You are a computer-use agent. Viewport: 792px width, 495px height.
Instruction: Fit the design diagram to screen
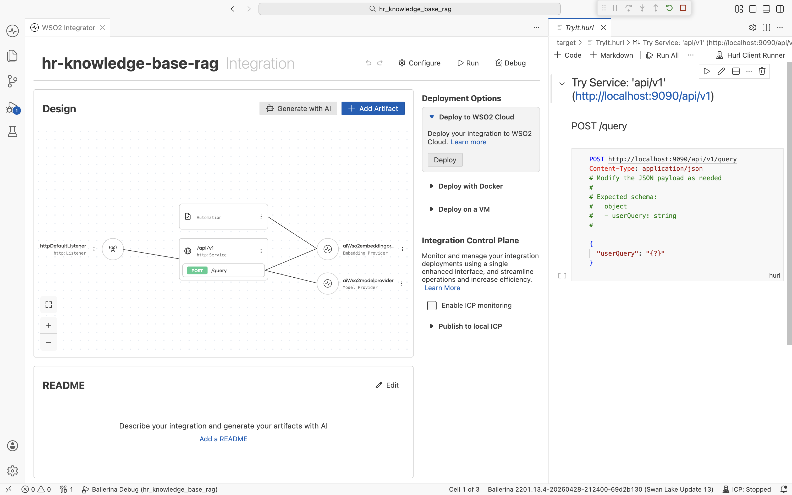click(49, 304)
